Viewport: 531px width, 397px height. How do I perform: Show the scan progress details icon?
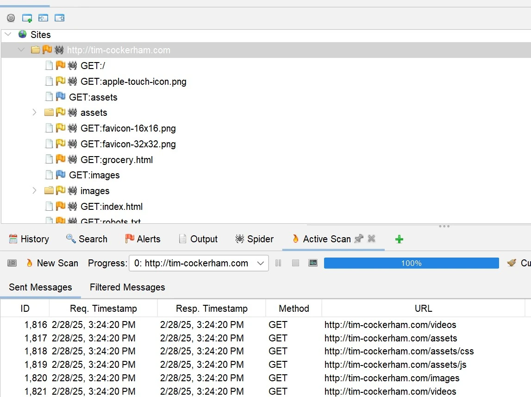(x=313, y=263)
